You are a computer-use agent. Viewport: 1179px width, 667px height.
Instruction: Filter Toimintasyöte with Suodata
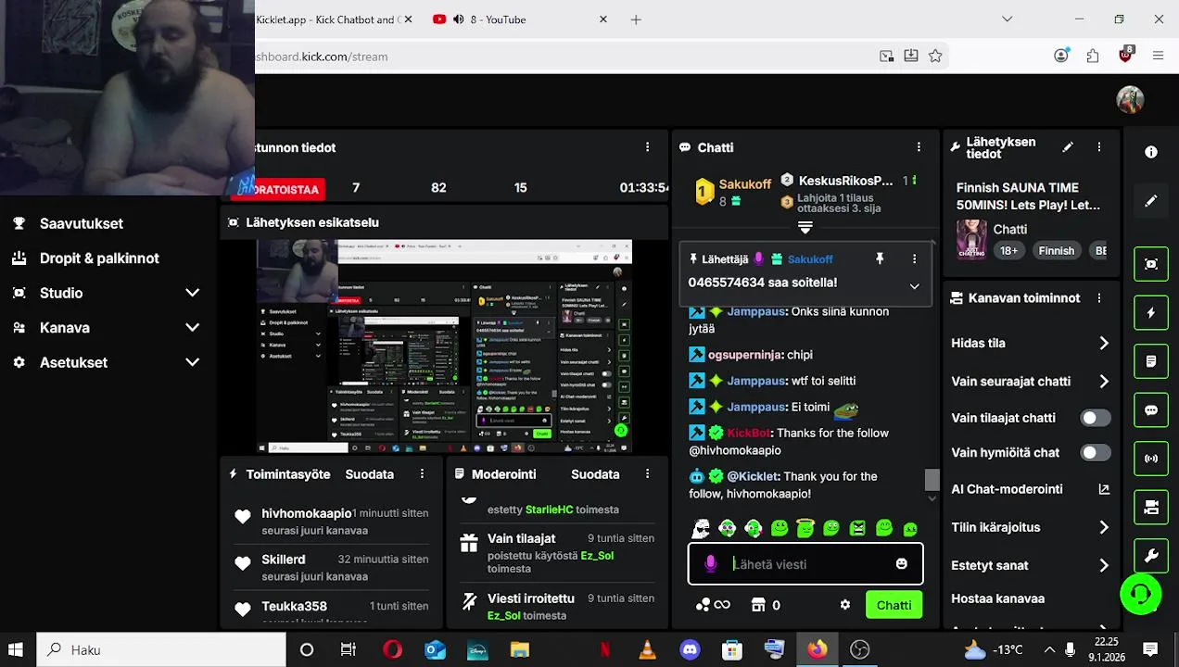pos(370,474)
